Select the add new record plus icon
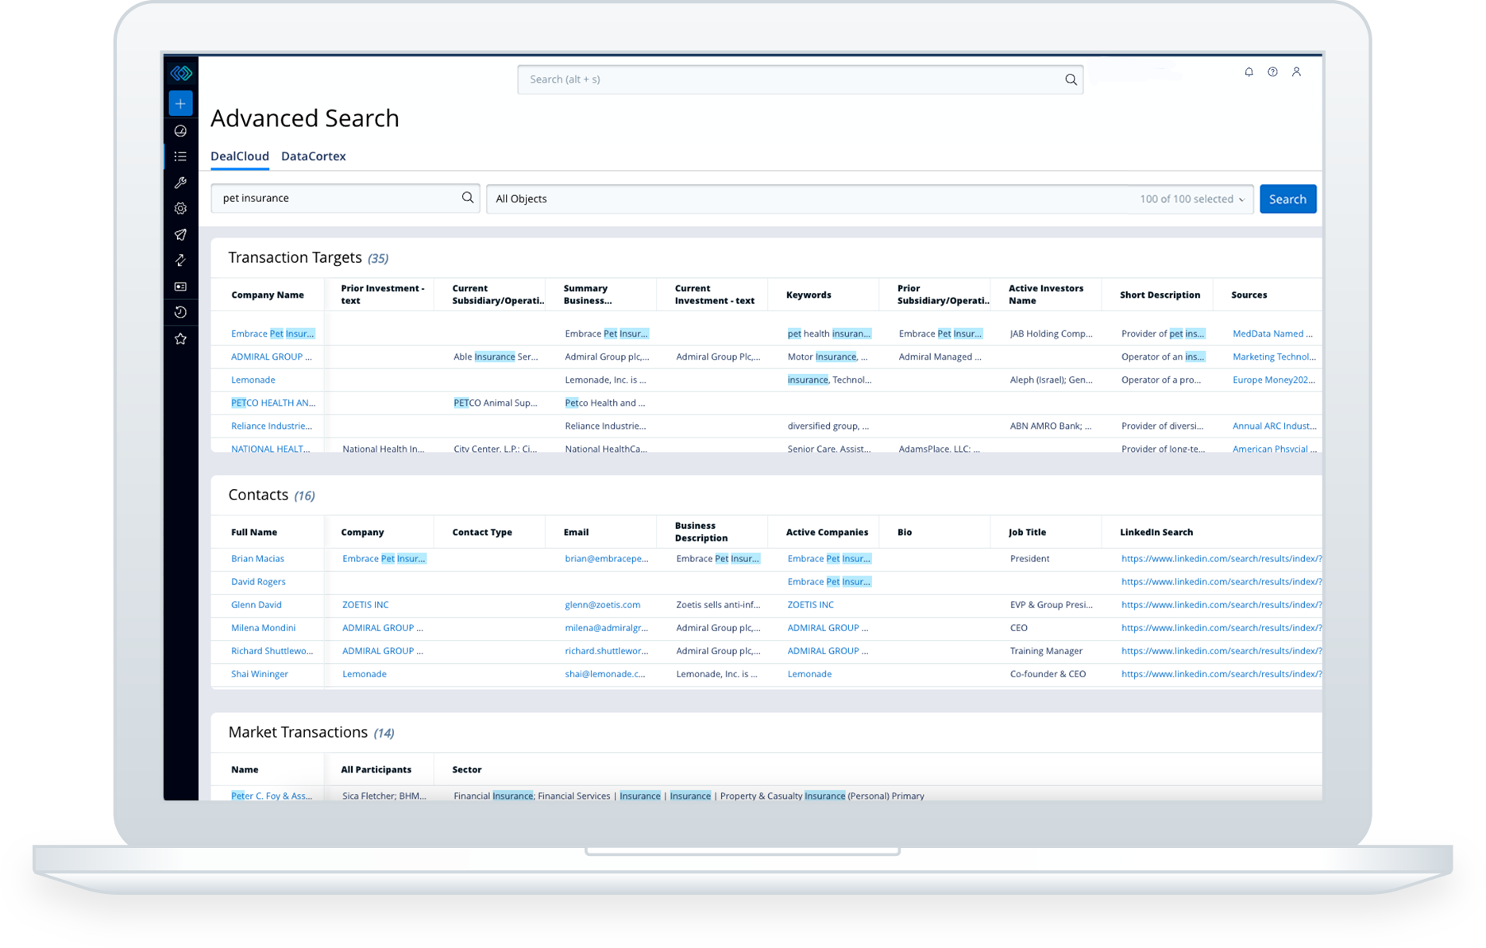The width and height of the screenshot is (1486, 948). click(x=180, y=102)
